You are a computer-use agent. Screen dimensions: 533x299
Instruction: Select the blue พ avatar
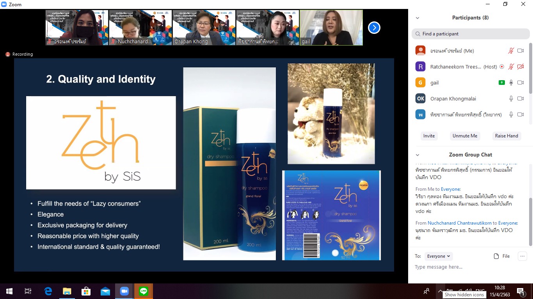[x=420, y=114]
